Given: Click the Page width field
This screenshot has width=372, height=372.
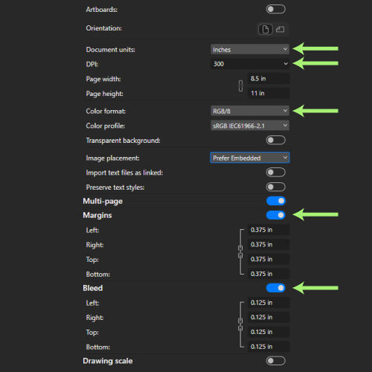Looking at the screenshot, I should pyautogui.click(x=269, y=79).
